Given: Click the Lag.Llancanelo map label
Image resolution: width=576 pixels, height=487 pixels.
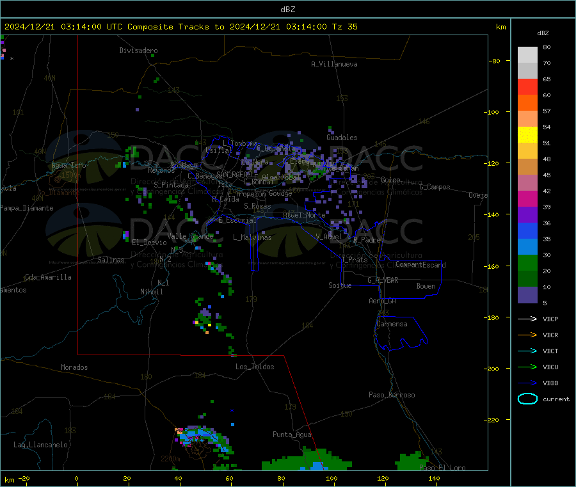Looking at the screenshot, I should click(40, 445).
